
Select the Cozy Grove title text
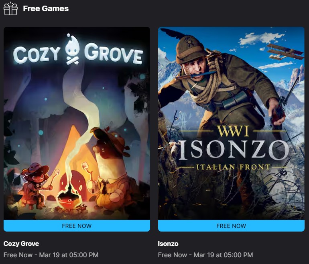point(21,244)
